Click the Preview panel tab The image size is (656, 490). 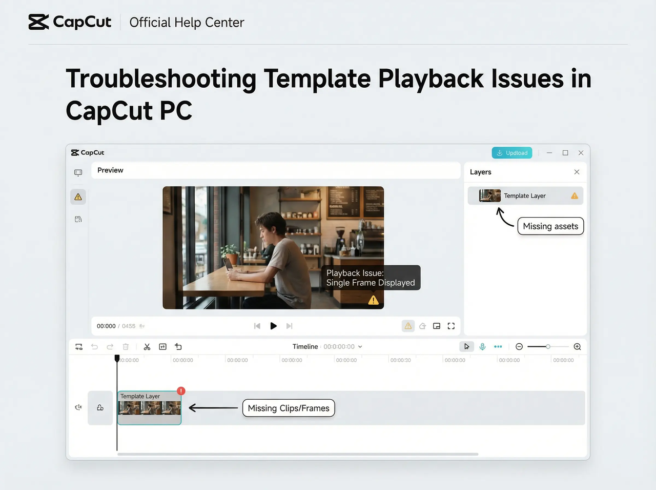point(110,170)
